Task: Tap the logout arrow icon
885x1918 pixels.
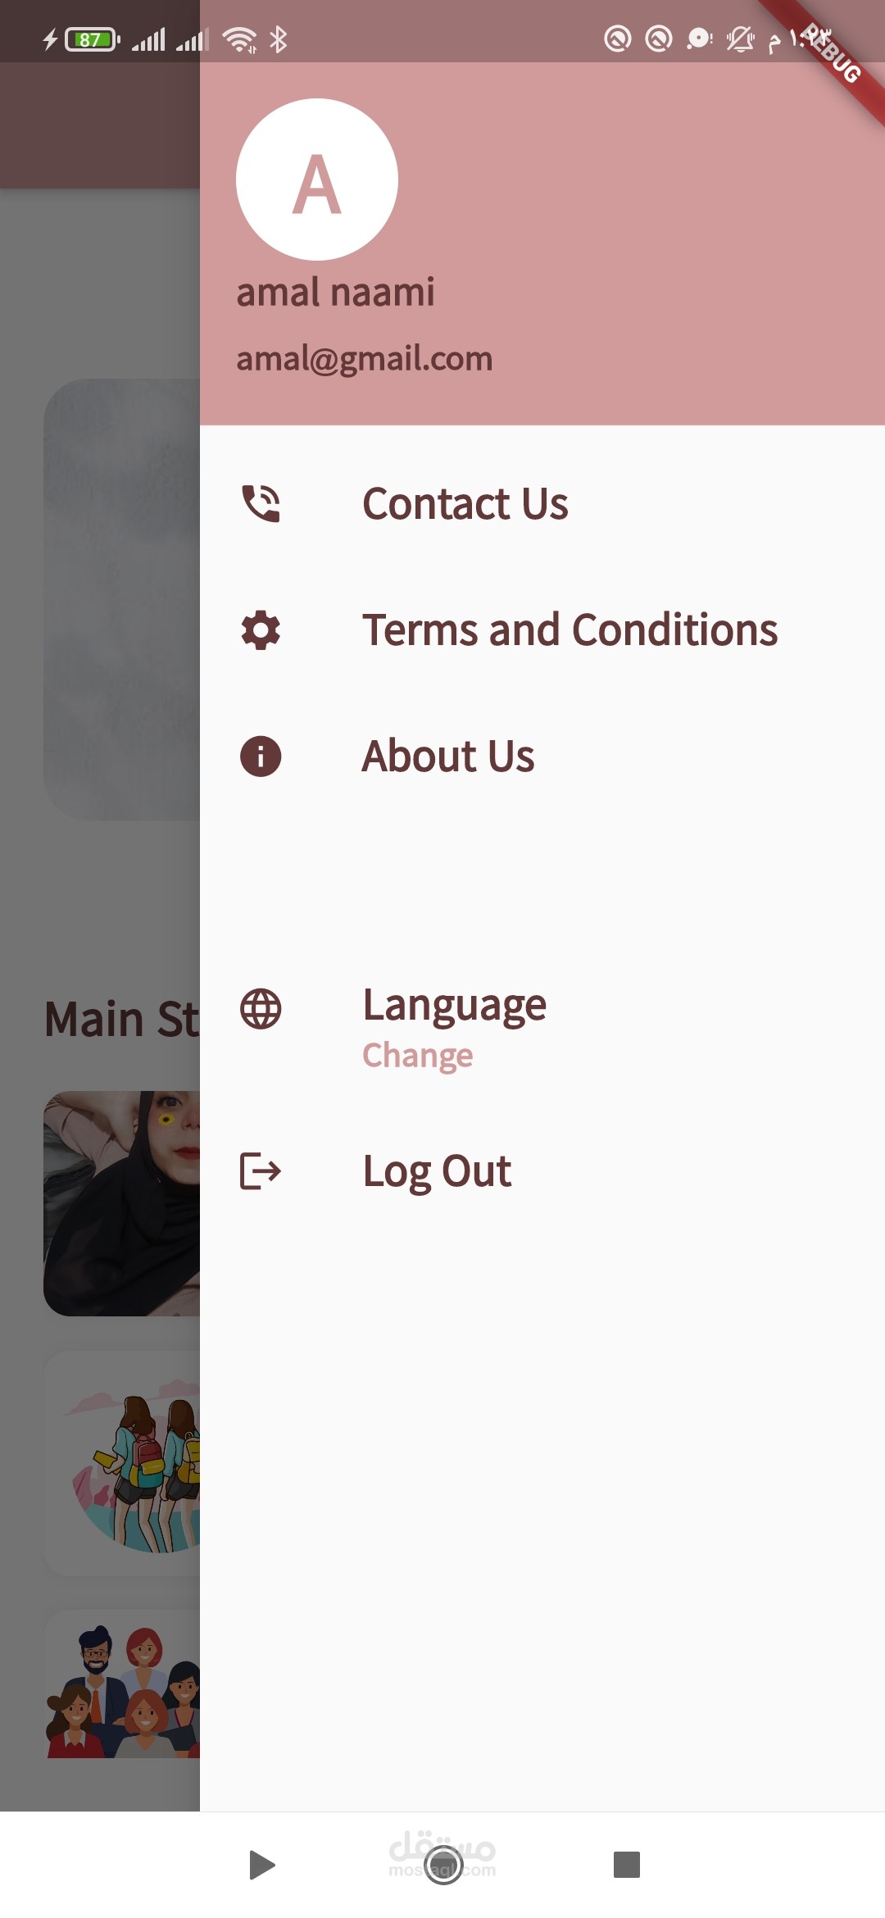Action: pyautogui.click(x=261, y=1170)
